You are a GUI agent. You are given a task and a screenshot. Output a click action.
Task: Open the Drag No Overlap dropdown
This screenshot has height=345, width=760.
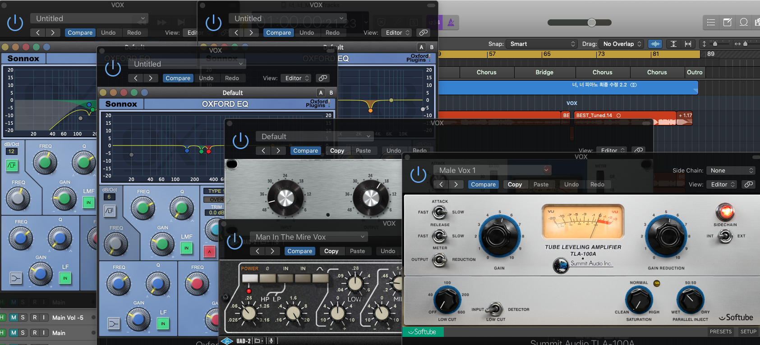tap(621, 44)
